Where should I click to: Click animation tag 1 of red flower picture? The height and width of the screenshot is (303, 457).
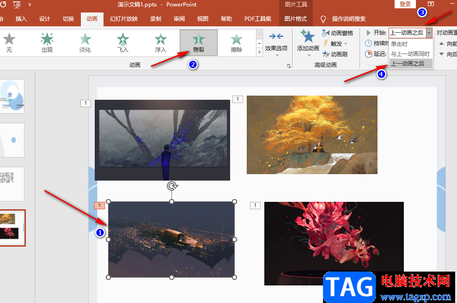[255, 206]
